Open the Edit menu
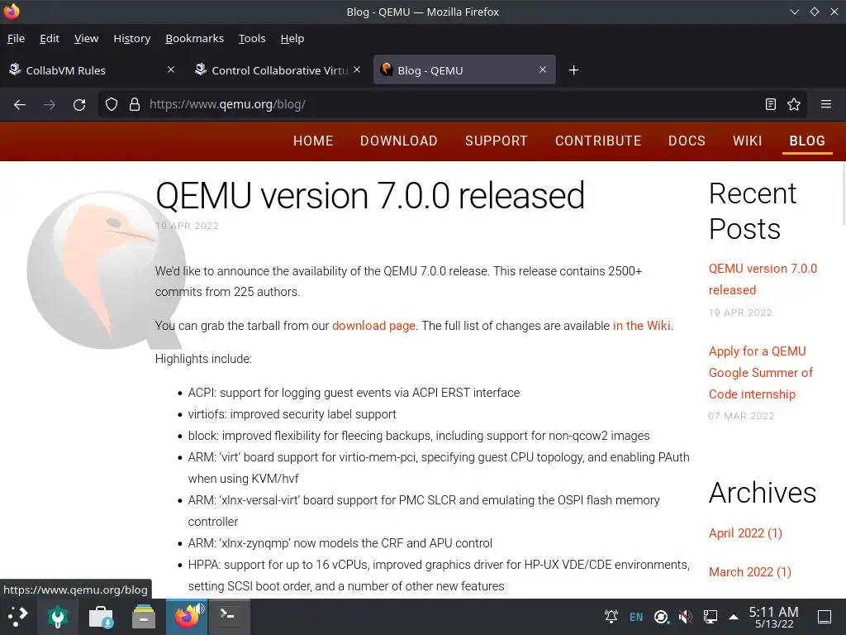Image resolution: width=846 pixels, height=635 pixels. (x=49, y=38)
